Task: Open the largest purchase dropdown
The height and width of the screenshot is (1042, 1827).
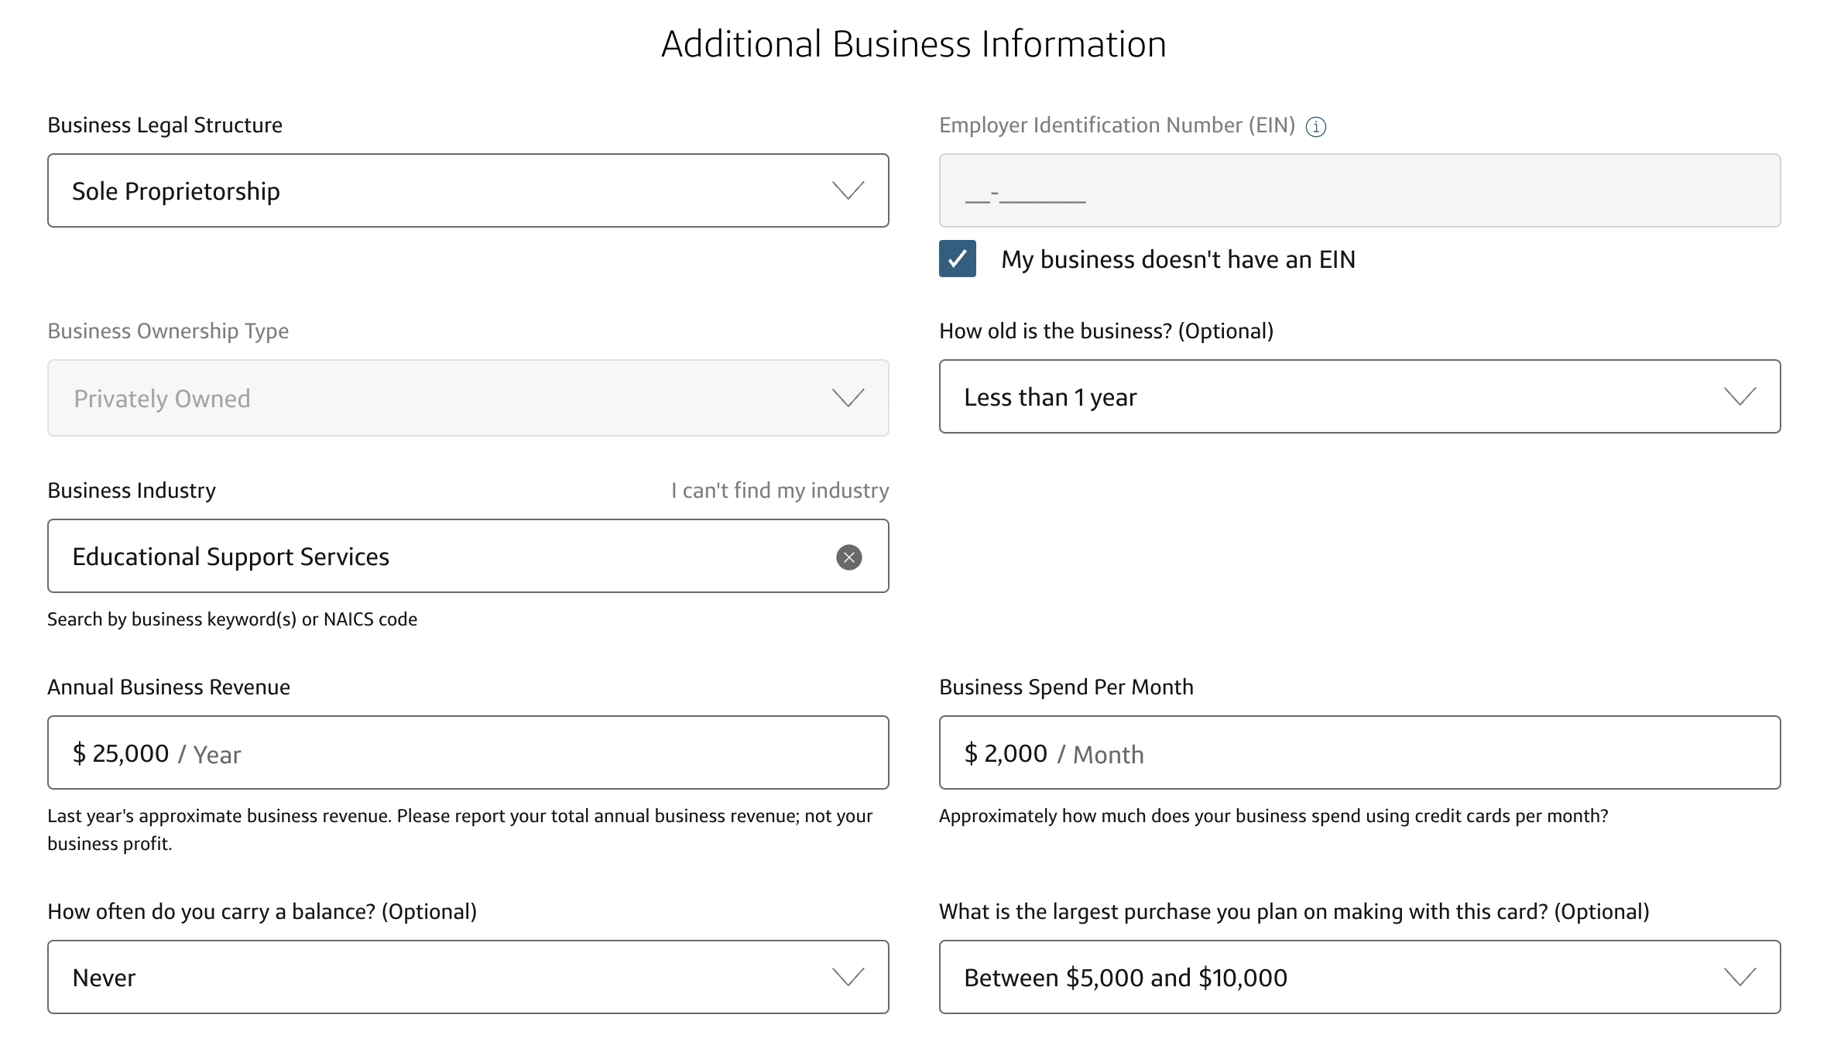Action: click(1359, 977)
